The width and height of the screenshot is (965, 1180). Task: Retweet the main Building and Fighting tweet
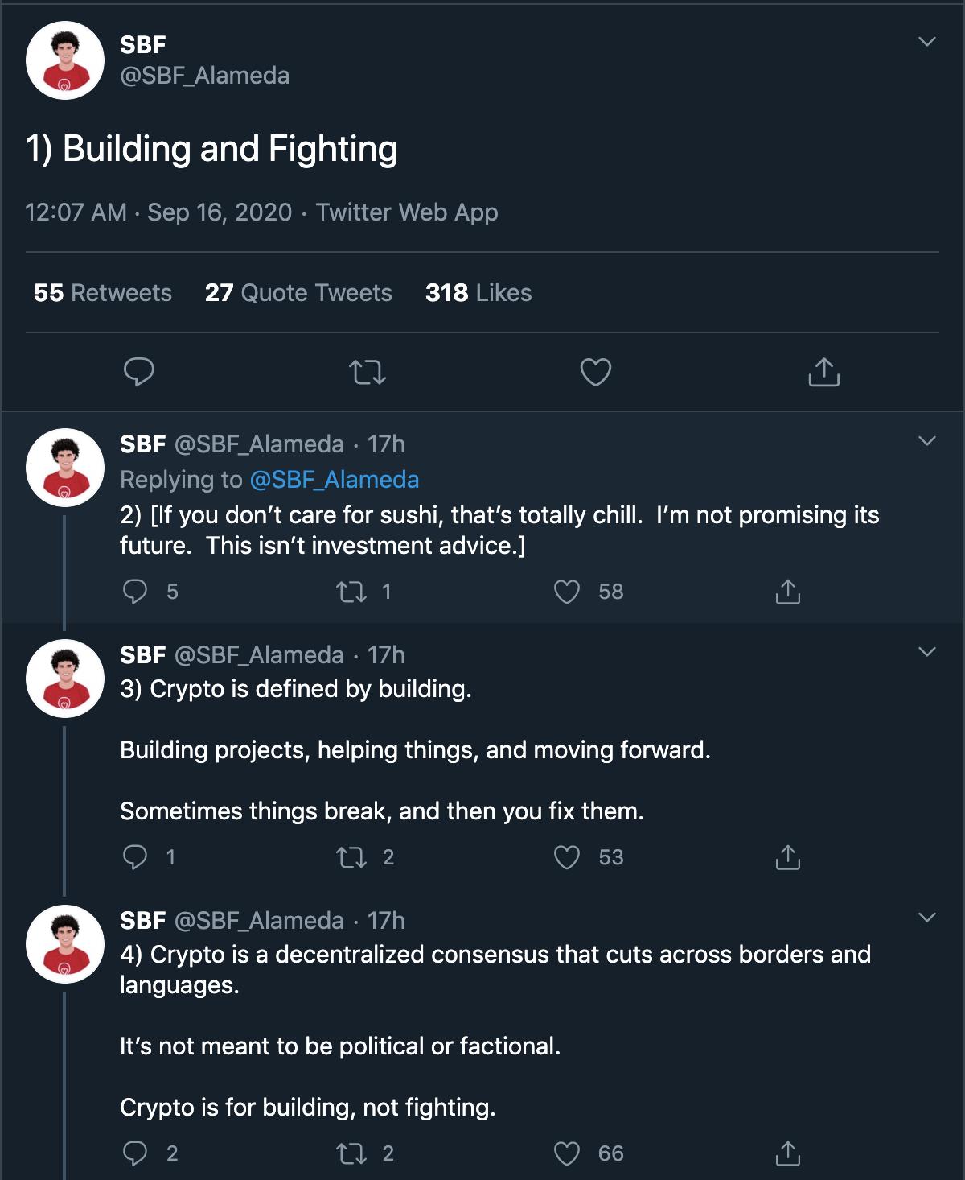(x=368, y=372)
